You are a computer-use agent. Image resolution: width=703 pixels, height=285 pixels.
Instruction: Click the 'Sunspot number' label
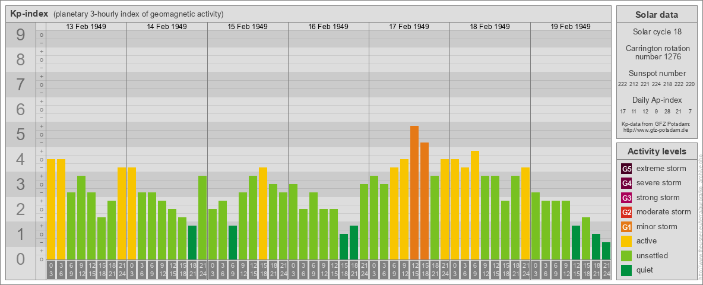[657, 73]
